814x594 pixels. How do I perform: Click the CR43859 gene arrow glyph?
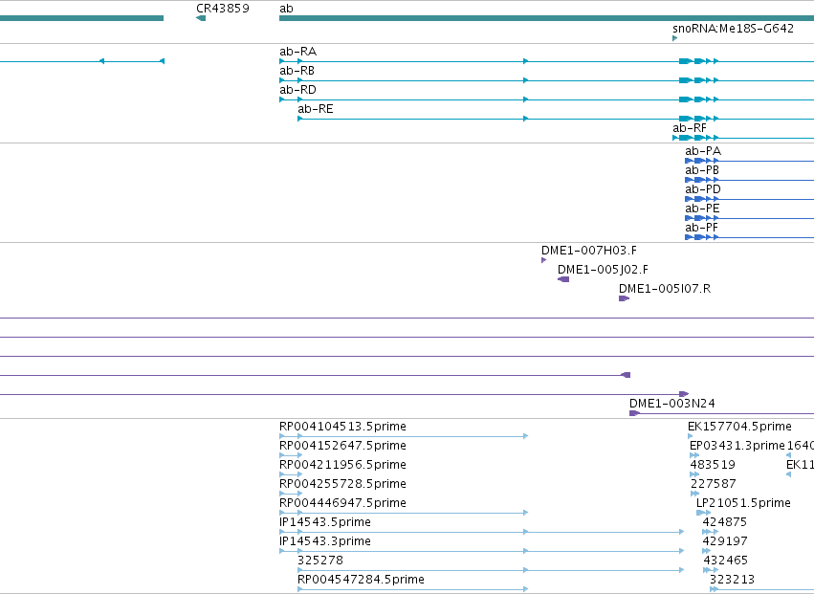pos(201,18)
